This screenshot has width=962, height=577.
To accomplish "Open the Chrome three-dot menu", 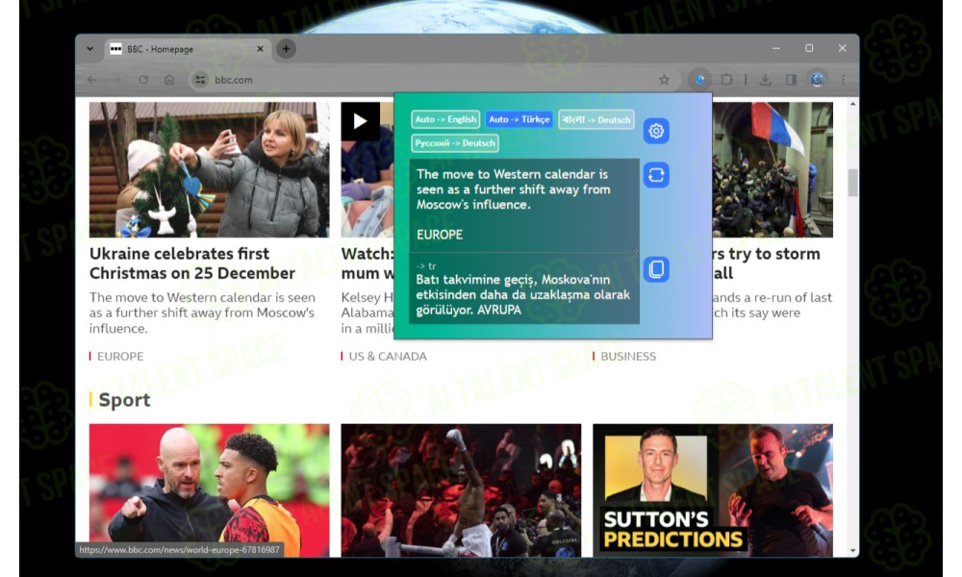I will [x=843, y=80].
